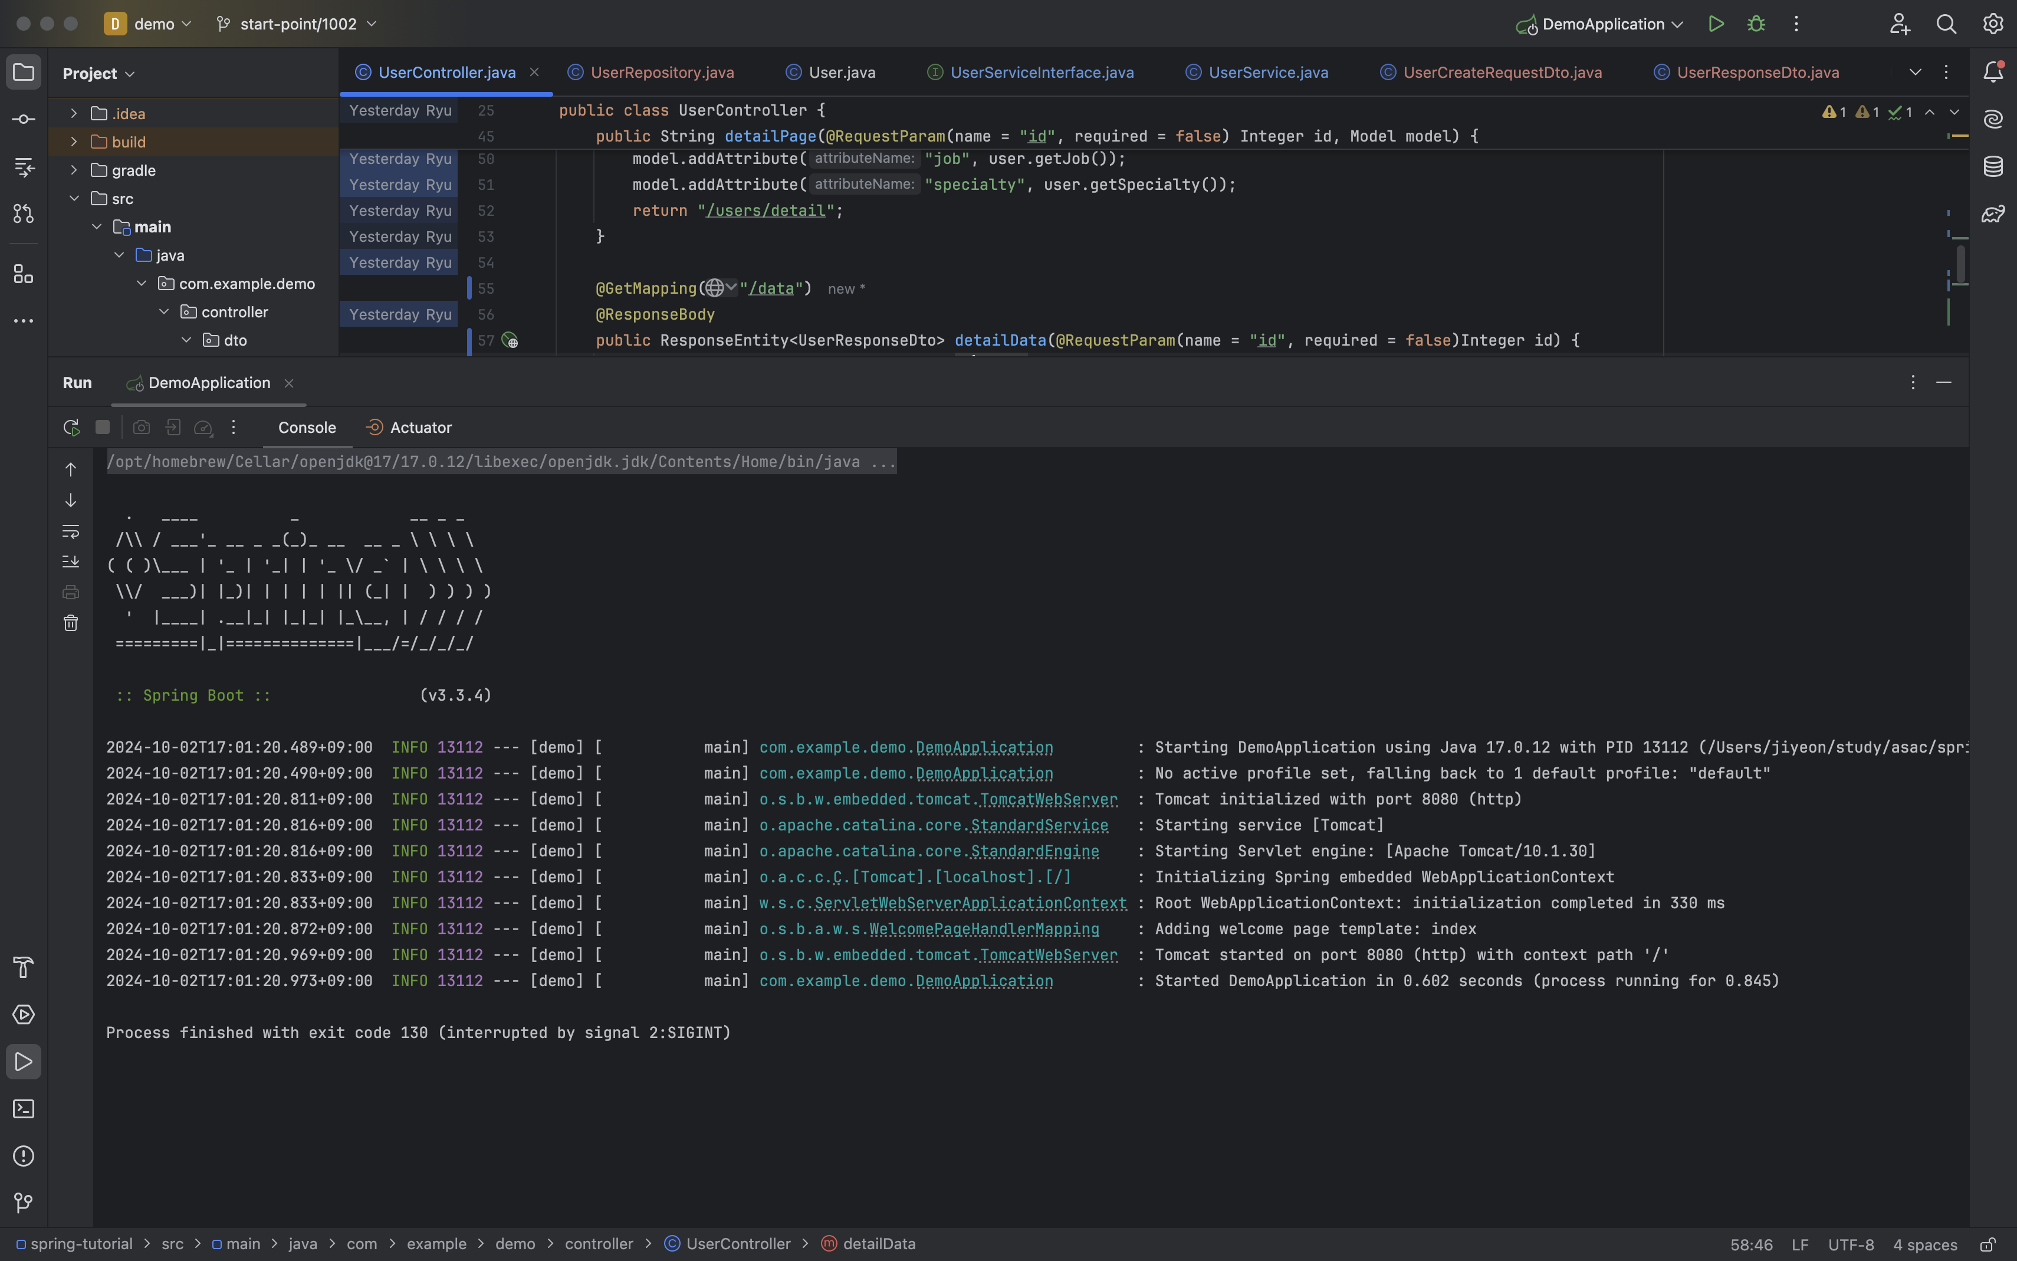The width and height of the screenshot is (2017, 1261).
Task: Toggle scroll to end of console
Action: point(71,561)
